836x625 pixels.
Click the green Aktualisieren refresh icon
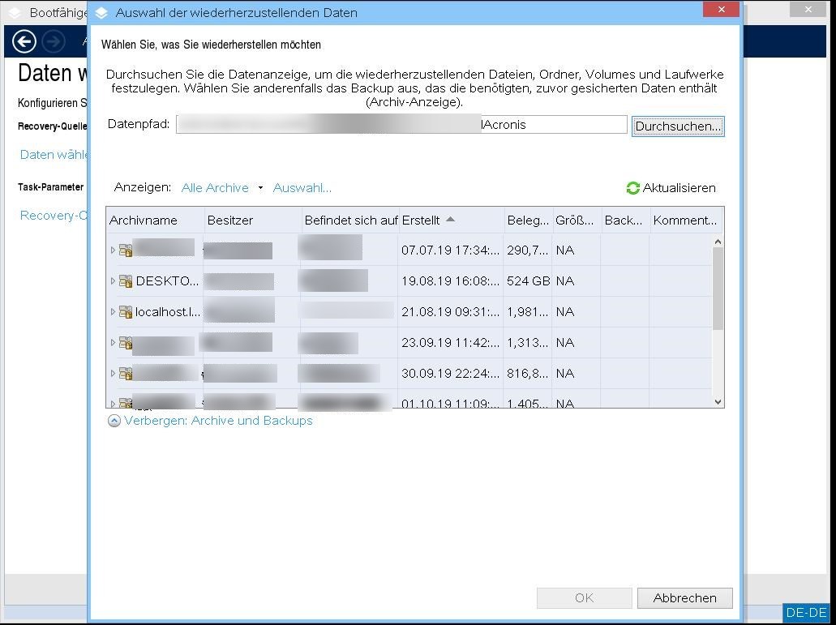pyautogui.click(x=632, y=188)
